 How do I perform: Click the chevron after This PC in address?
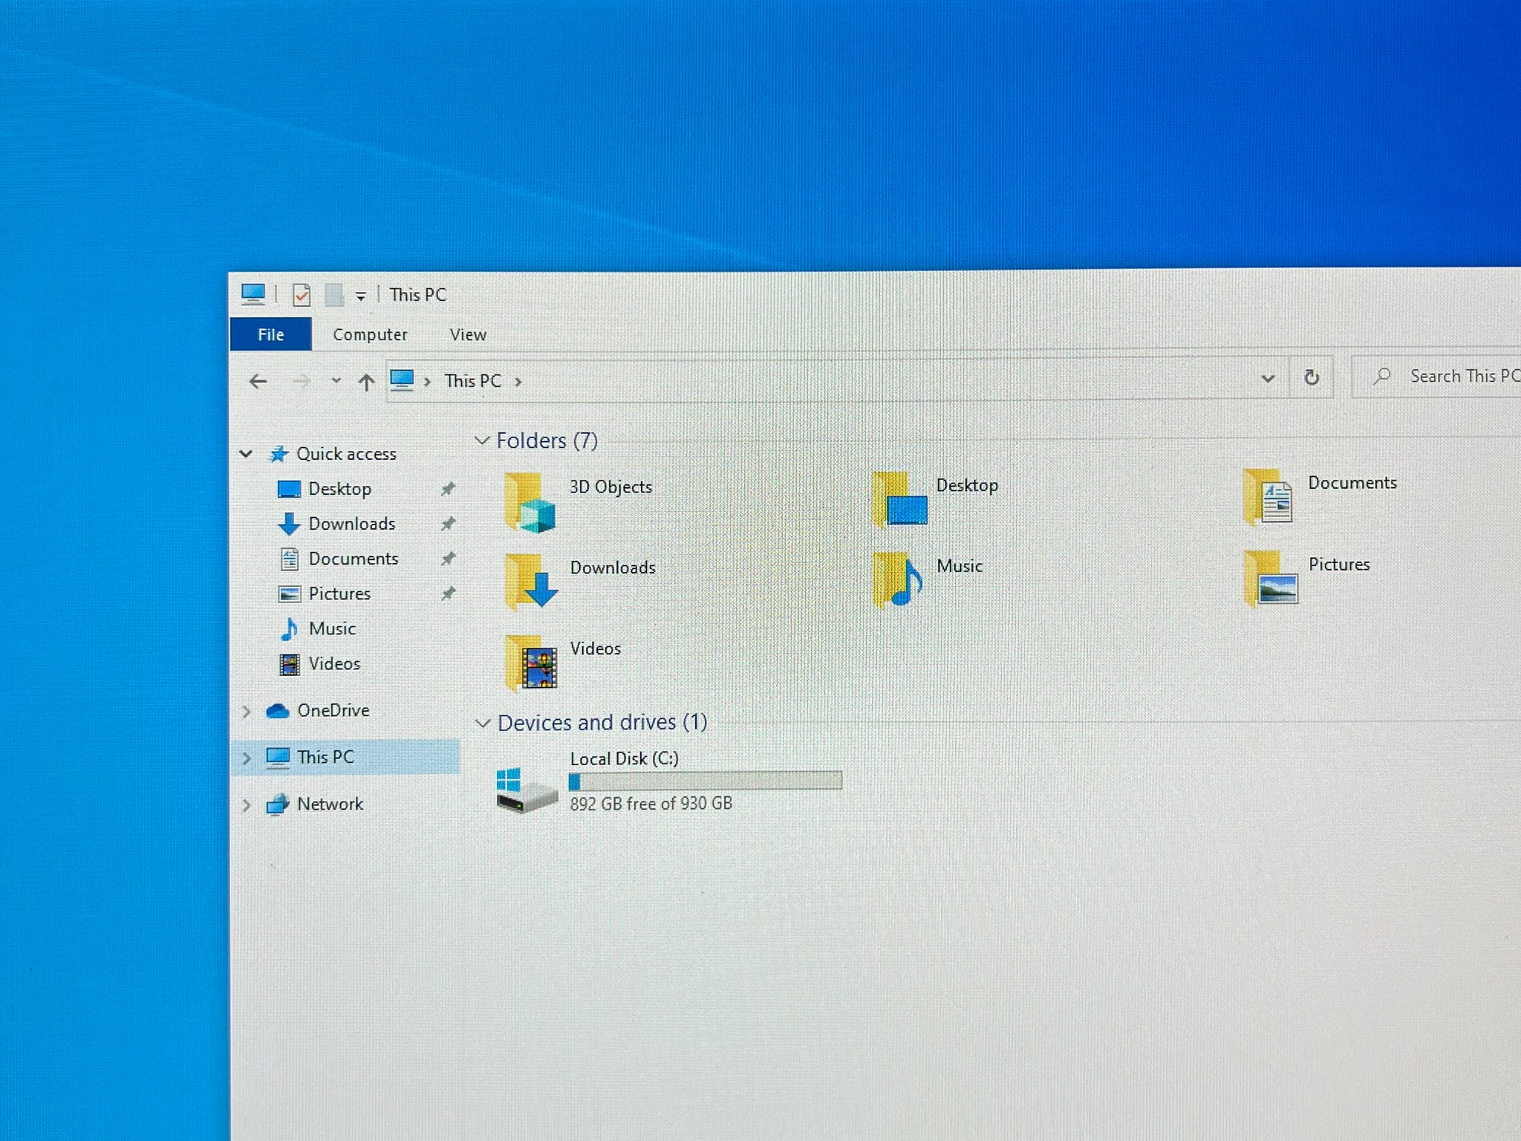[x=518, y=382]
